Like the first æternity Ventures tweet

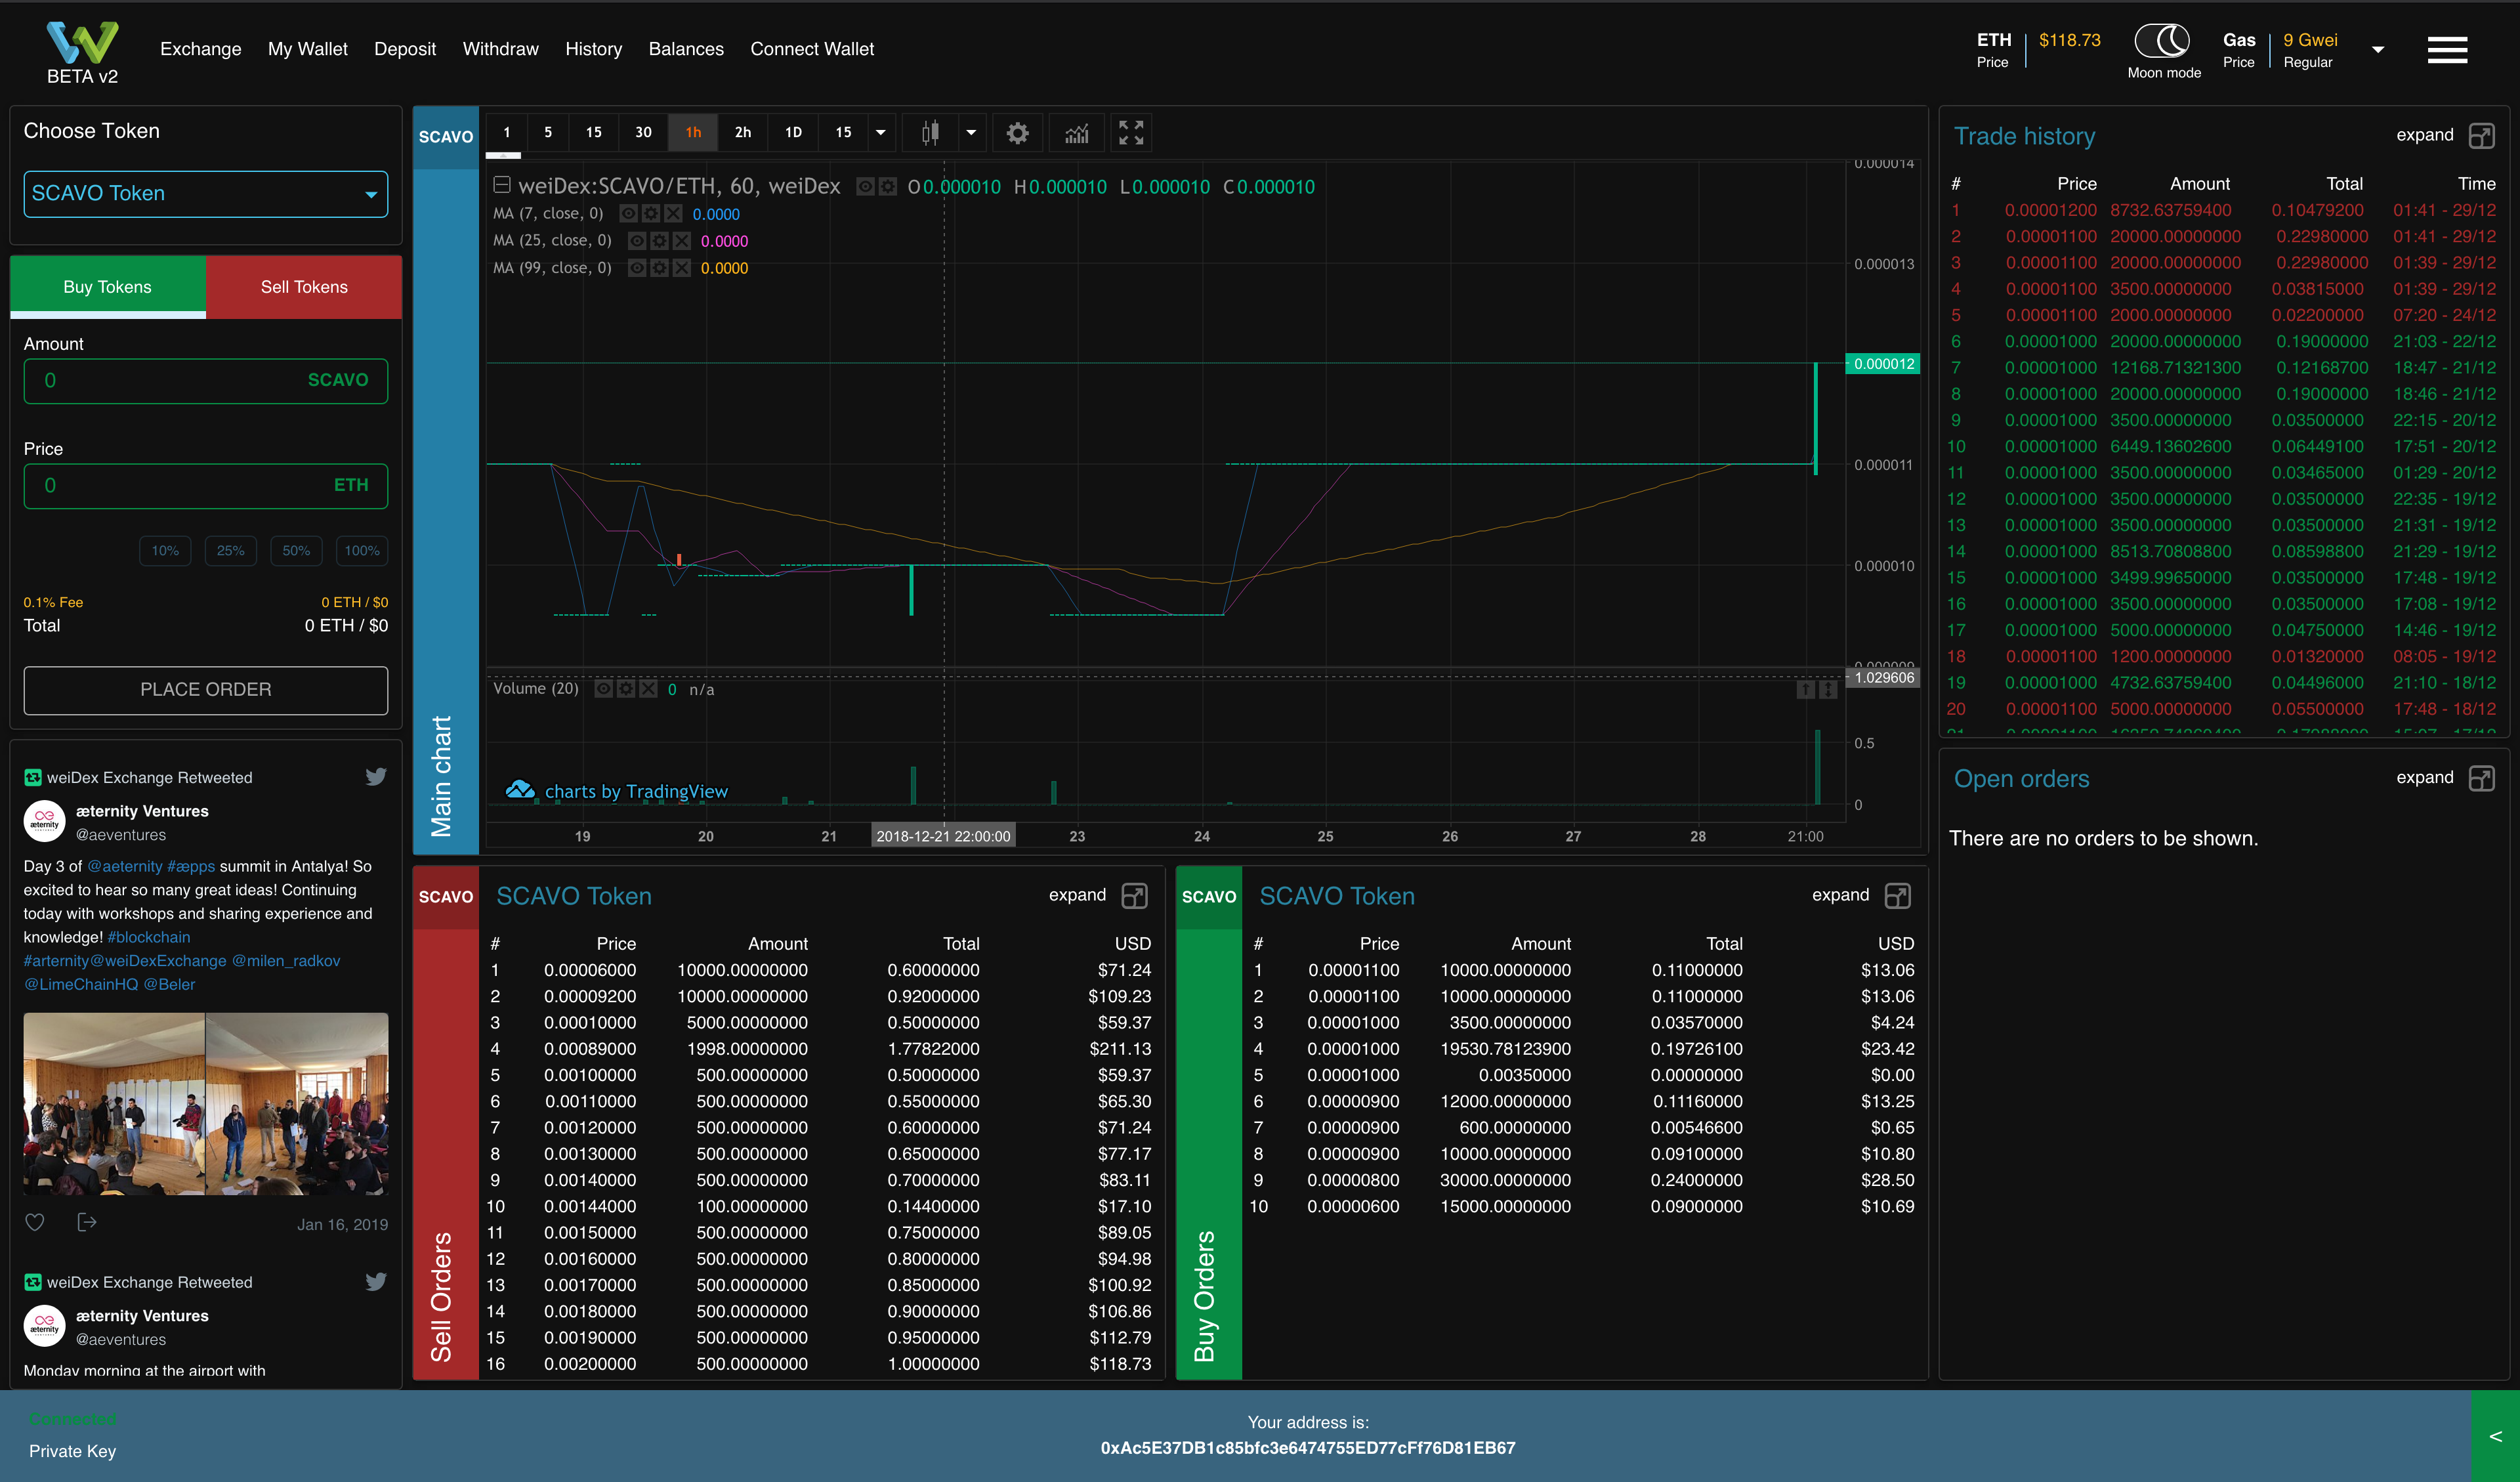pyautogui.click(x=35, y=1222)
